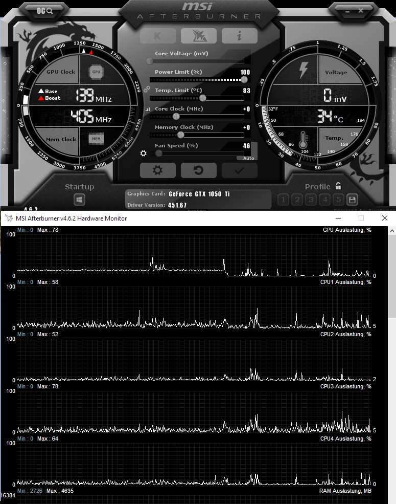Click the MEM chip icon in clock gauge
This screenshot has height=504, width=396.
coord(96,139)
